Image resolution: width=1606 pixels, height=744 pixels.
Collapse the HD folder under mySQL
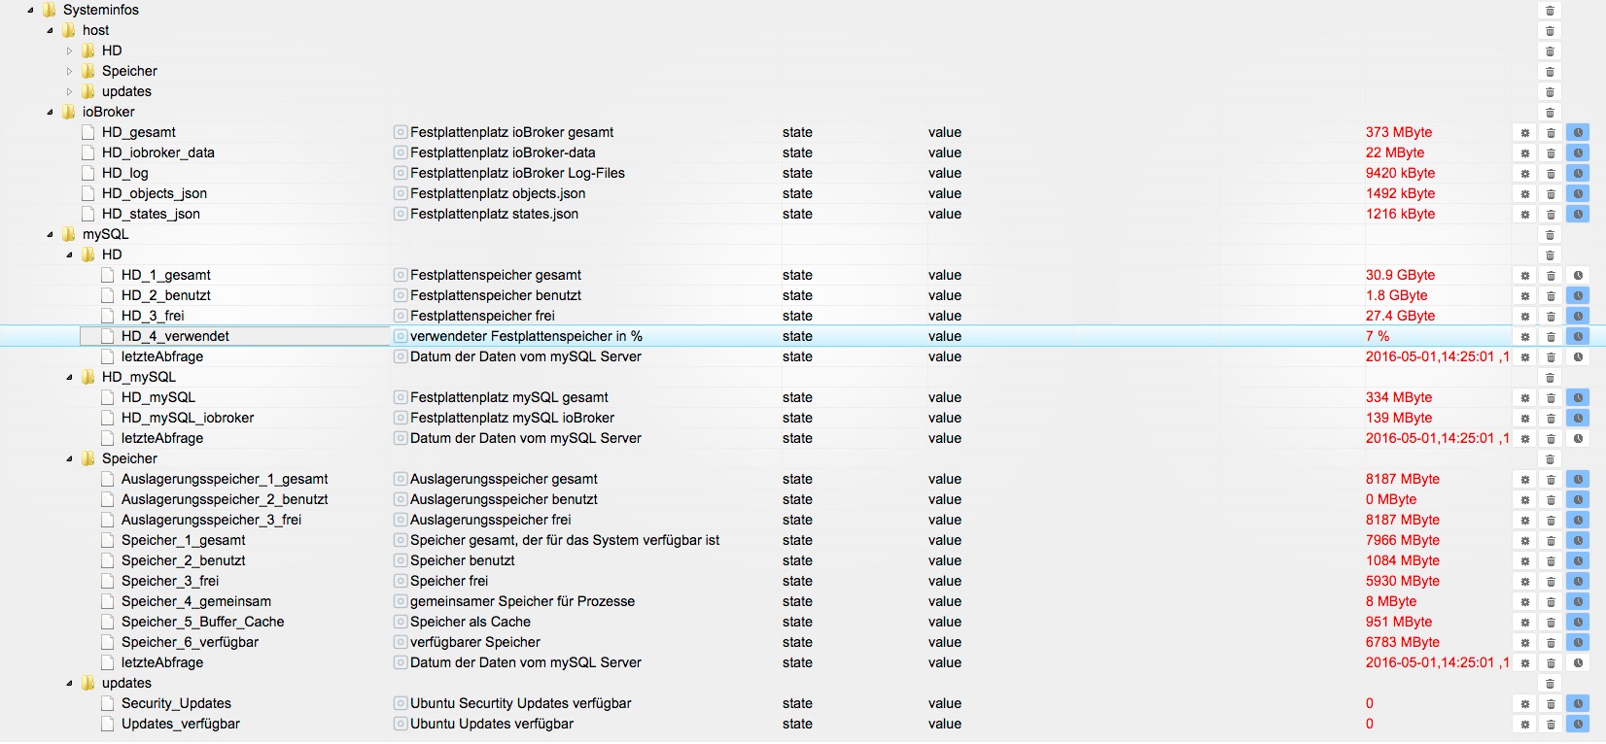pyautogui.click(x=69, y=255)
